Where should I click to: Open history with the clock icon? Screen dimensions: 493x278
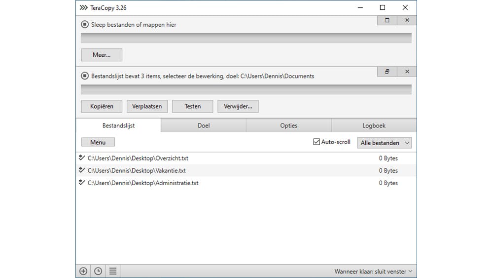click(x=98, y=271)
